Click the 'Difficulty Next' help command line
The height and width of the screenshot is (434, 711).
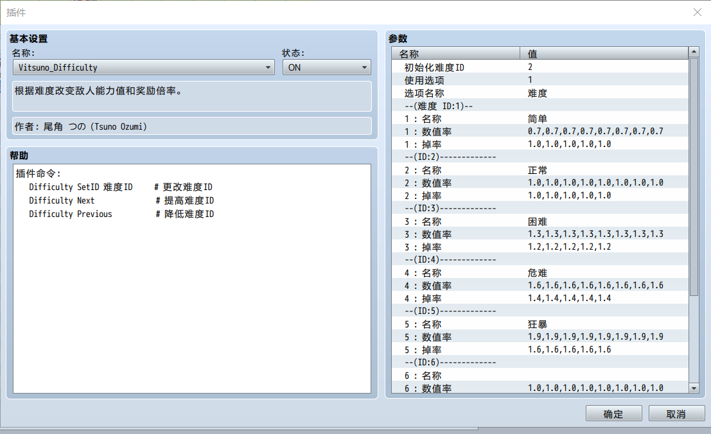[x=62, y=200]
